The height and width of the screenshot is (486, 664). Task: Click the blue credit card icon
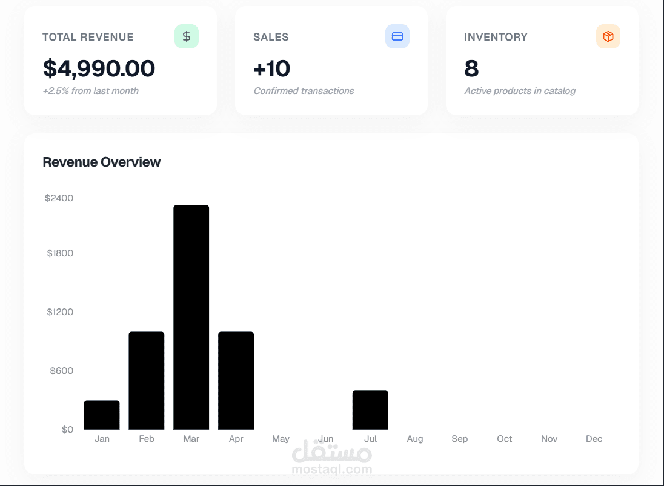397,36
